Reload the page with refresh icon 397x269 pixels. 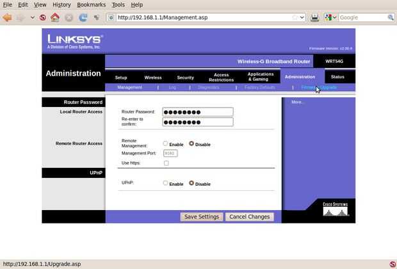83,17
